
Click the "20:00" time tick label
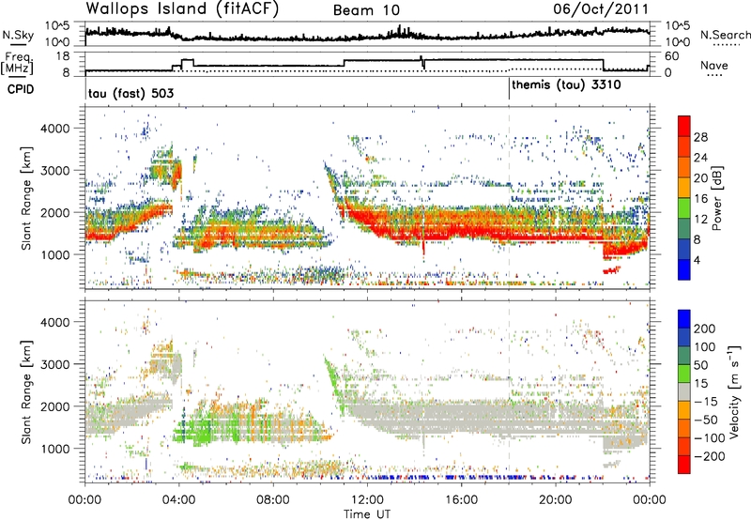[x=556, y=500]
